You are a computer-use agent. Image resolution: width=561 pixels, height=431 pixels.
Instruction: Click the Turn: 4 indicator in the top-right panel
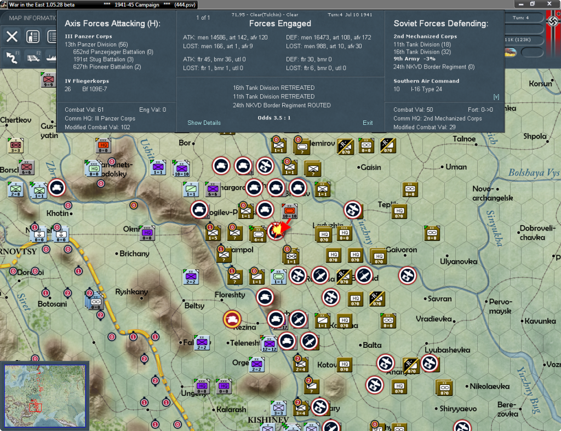tap(520, 18)
